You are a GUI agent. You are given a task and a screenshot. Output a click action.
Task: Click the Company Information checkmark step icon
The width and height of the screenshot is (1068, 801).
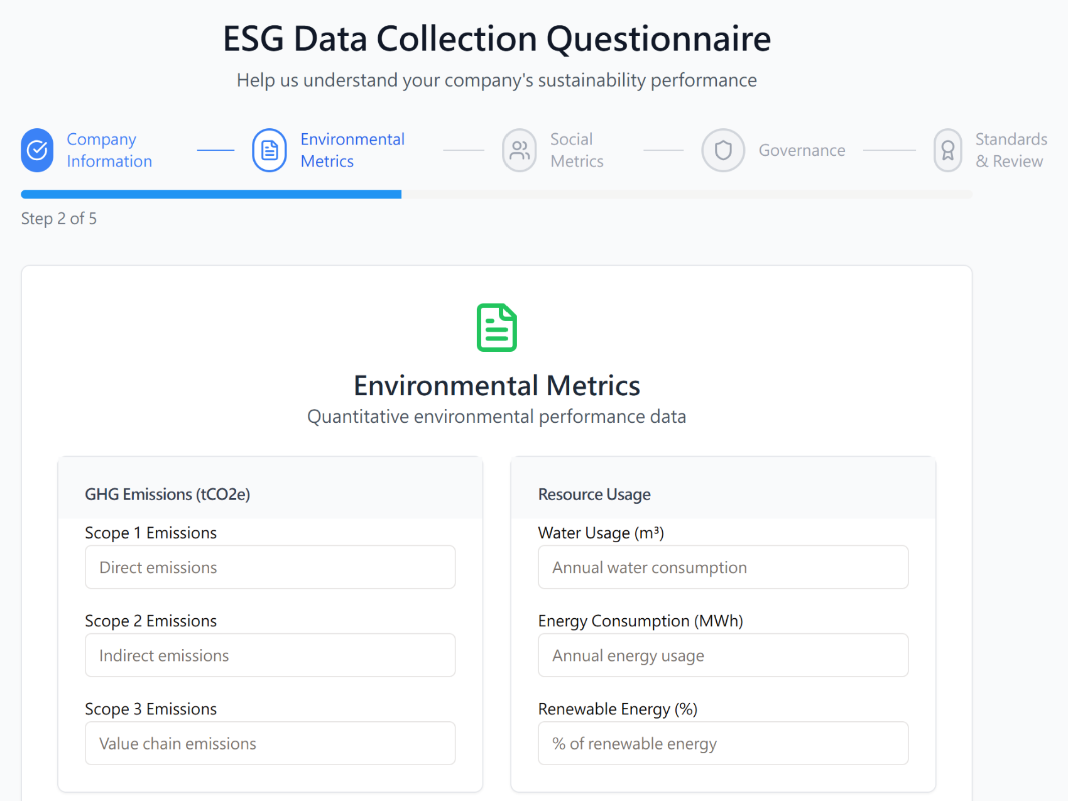pos(37,150)
